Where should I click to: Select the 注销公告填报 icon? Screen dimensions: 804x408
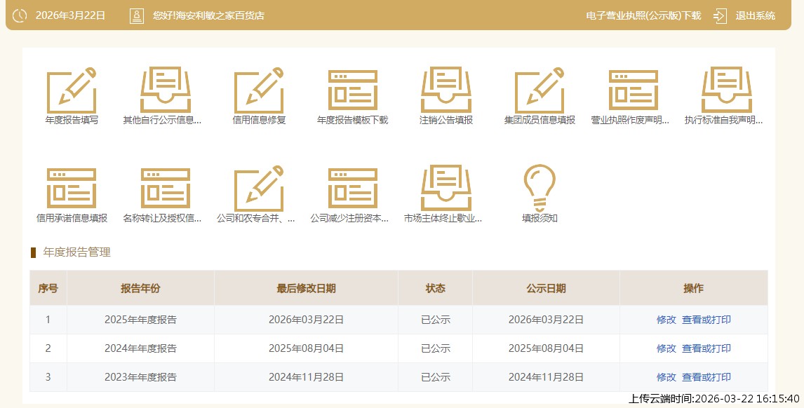(x=446, y=90)
